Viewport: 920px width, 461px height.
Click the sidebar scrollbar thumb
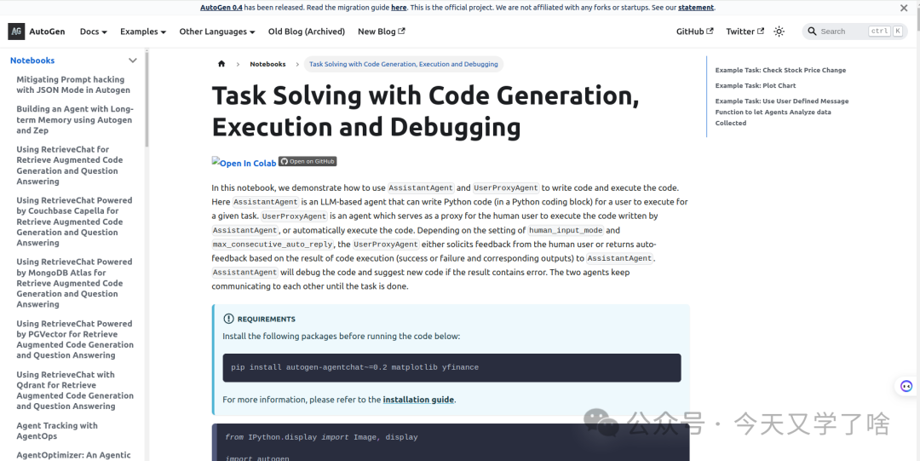point(147,99)
